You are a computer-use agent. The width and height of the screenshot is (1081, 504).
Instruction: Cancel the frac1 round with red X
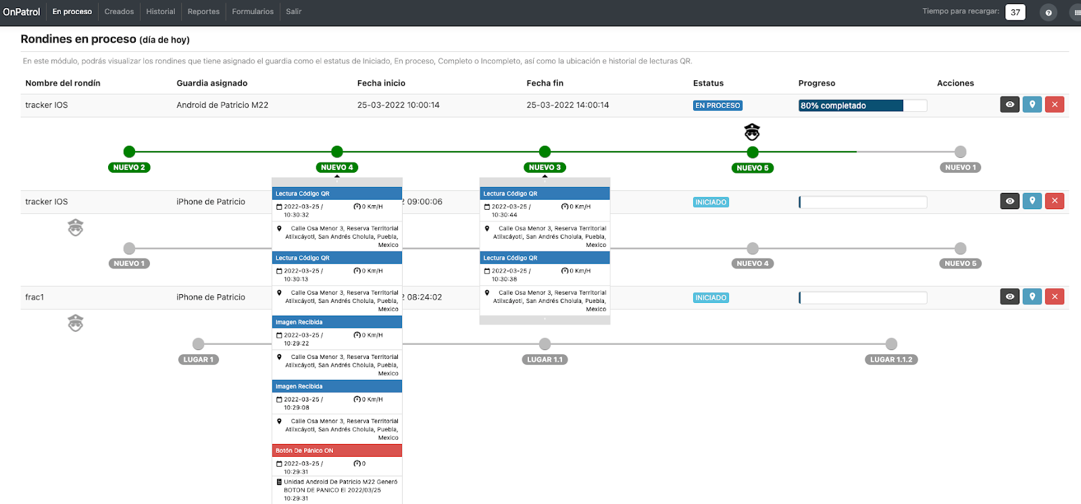1054,297
